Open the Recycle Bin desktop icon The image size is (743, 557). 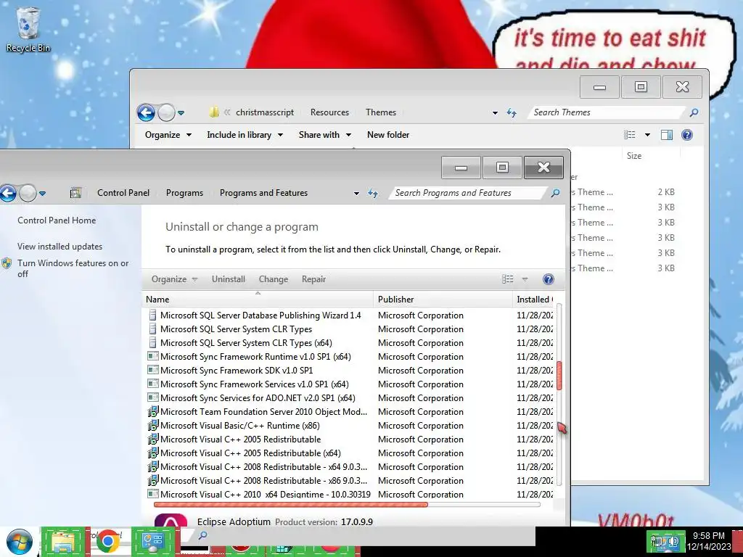click(28, 30)
